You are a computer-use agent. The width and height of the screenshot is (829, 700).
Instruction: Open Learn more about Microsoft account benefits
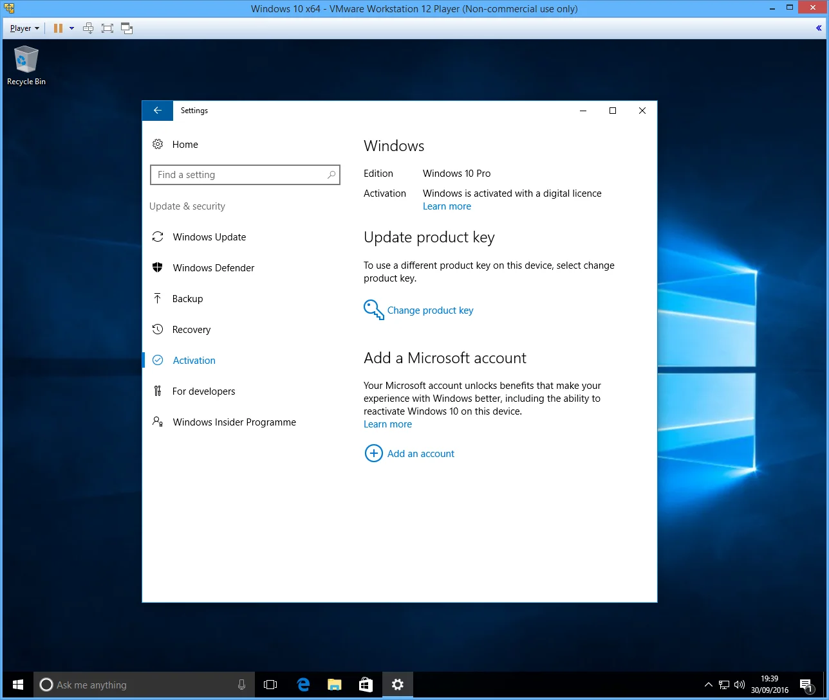387,424
